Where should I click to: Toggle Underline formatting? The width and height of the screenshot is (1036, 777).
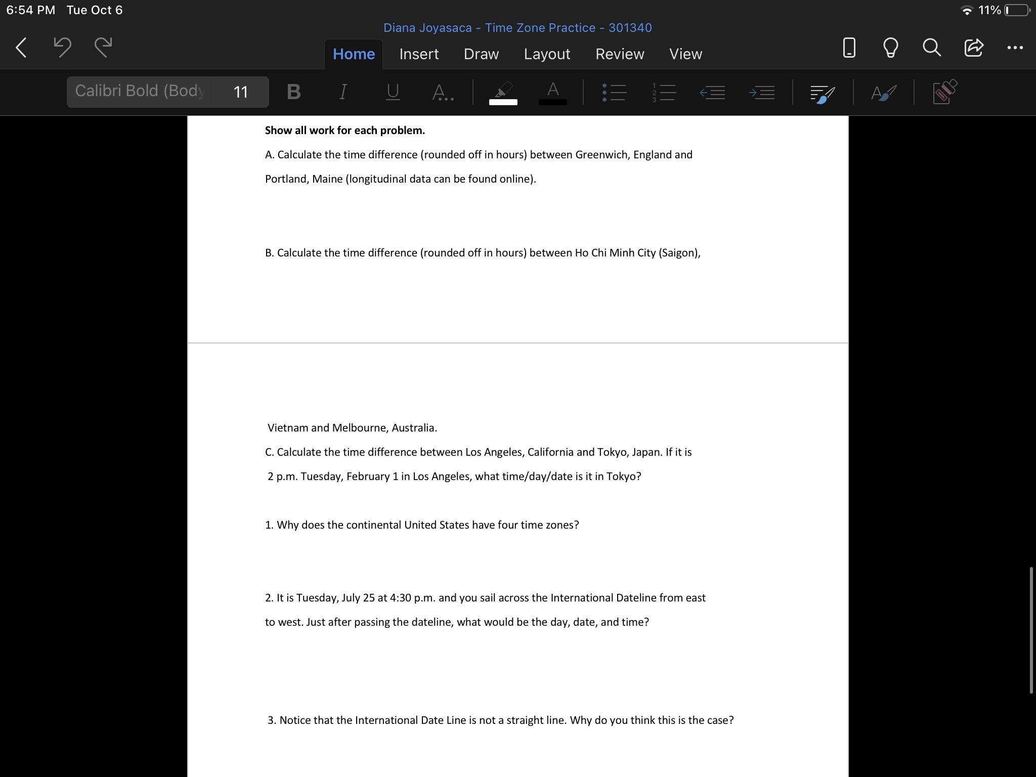coord(393,92)
